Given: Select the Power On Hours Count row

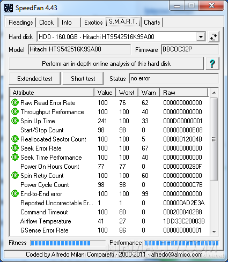Looking at the screenshot, I should 109,167.
